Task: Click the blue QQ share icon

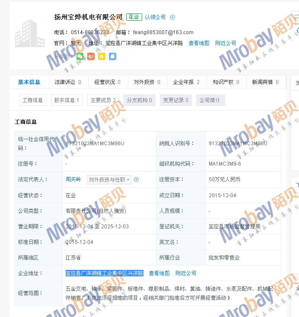Action: pos(112,56)
